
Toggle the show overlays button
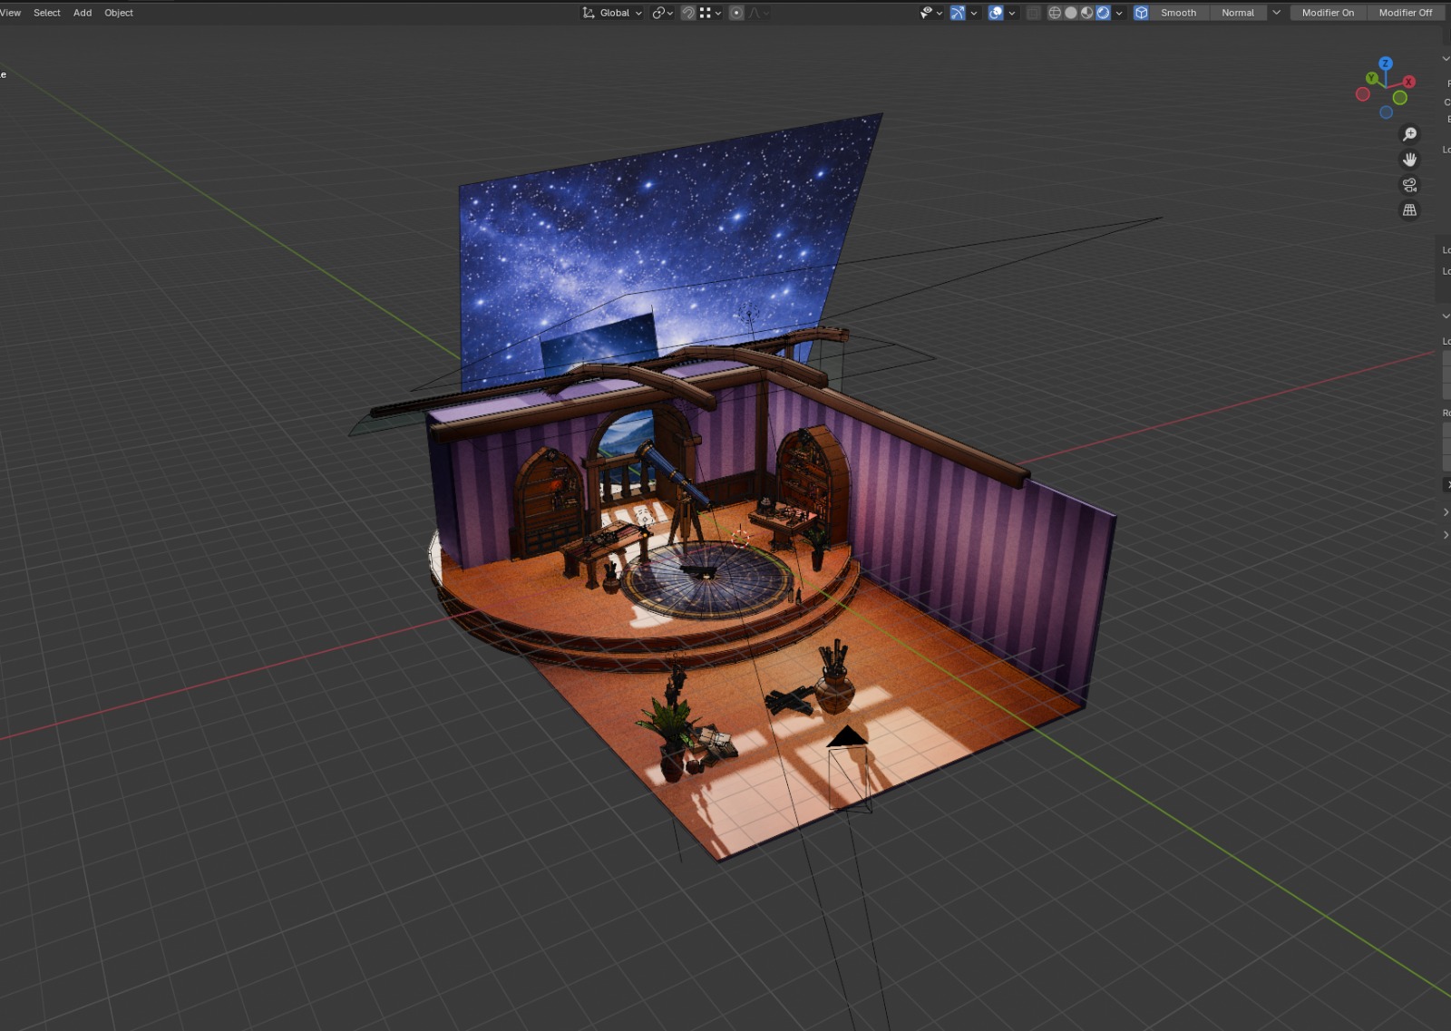[996, 13]
